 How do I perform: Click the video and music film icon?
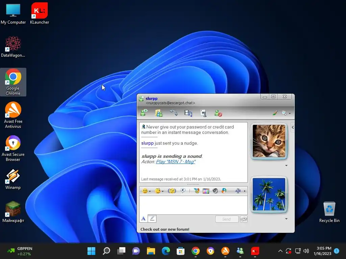pyautogui.click(x=188, y=113)
